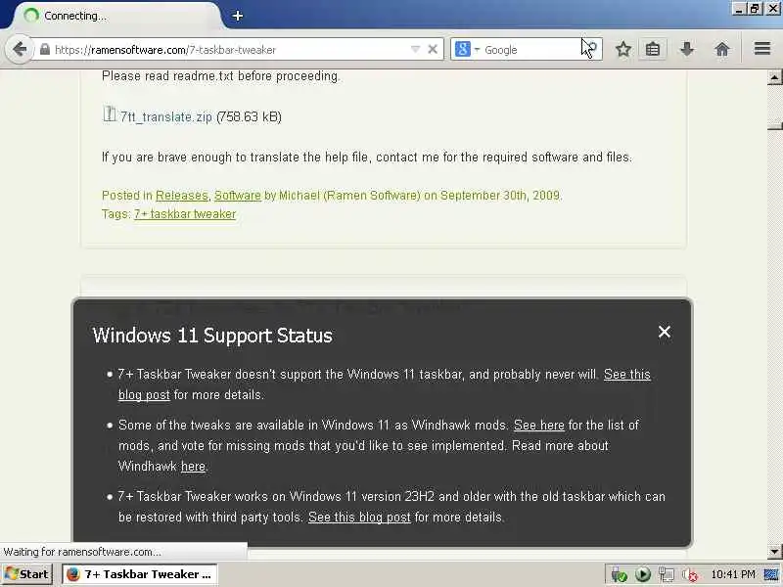Image resolution: width=783 pixels, height=587 pixels.
Task: Open a new tab with plus button
Action: coord(238,16)
